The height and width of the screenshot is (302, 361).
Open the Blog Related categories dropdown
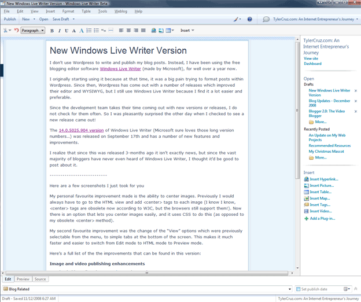click(x=290, y=289)
